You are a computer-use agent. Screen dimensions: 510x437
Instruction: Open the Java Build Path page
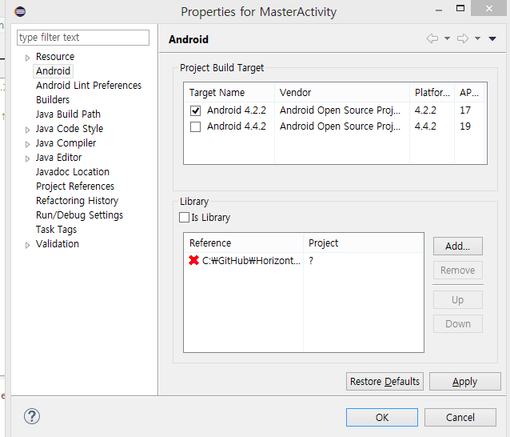(x=68, y=114)
